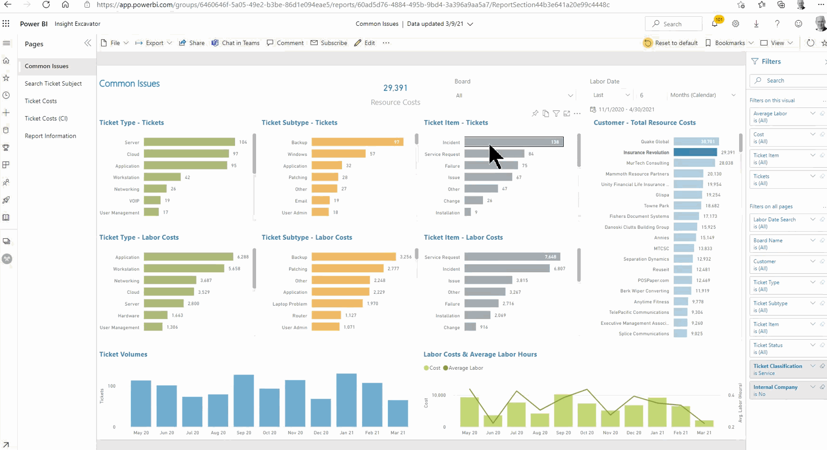Expand the Ticket Classification filter card
827x450 pixels.
pos(813,366)
